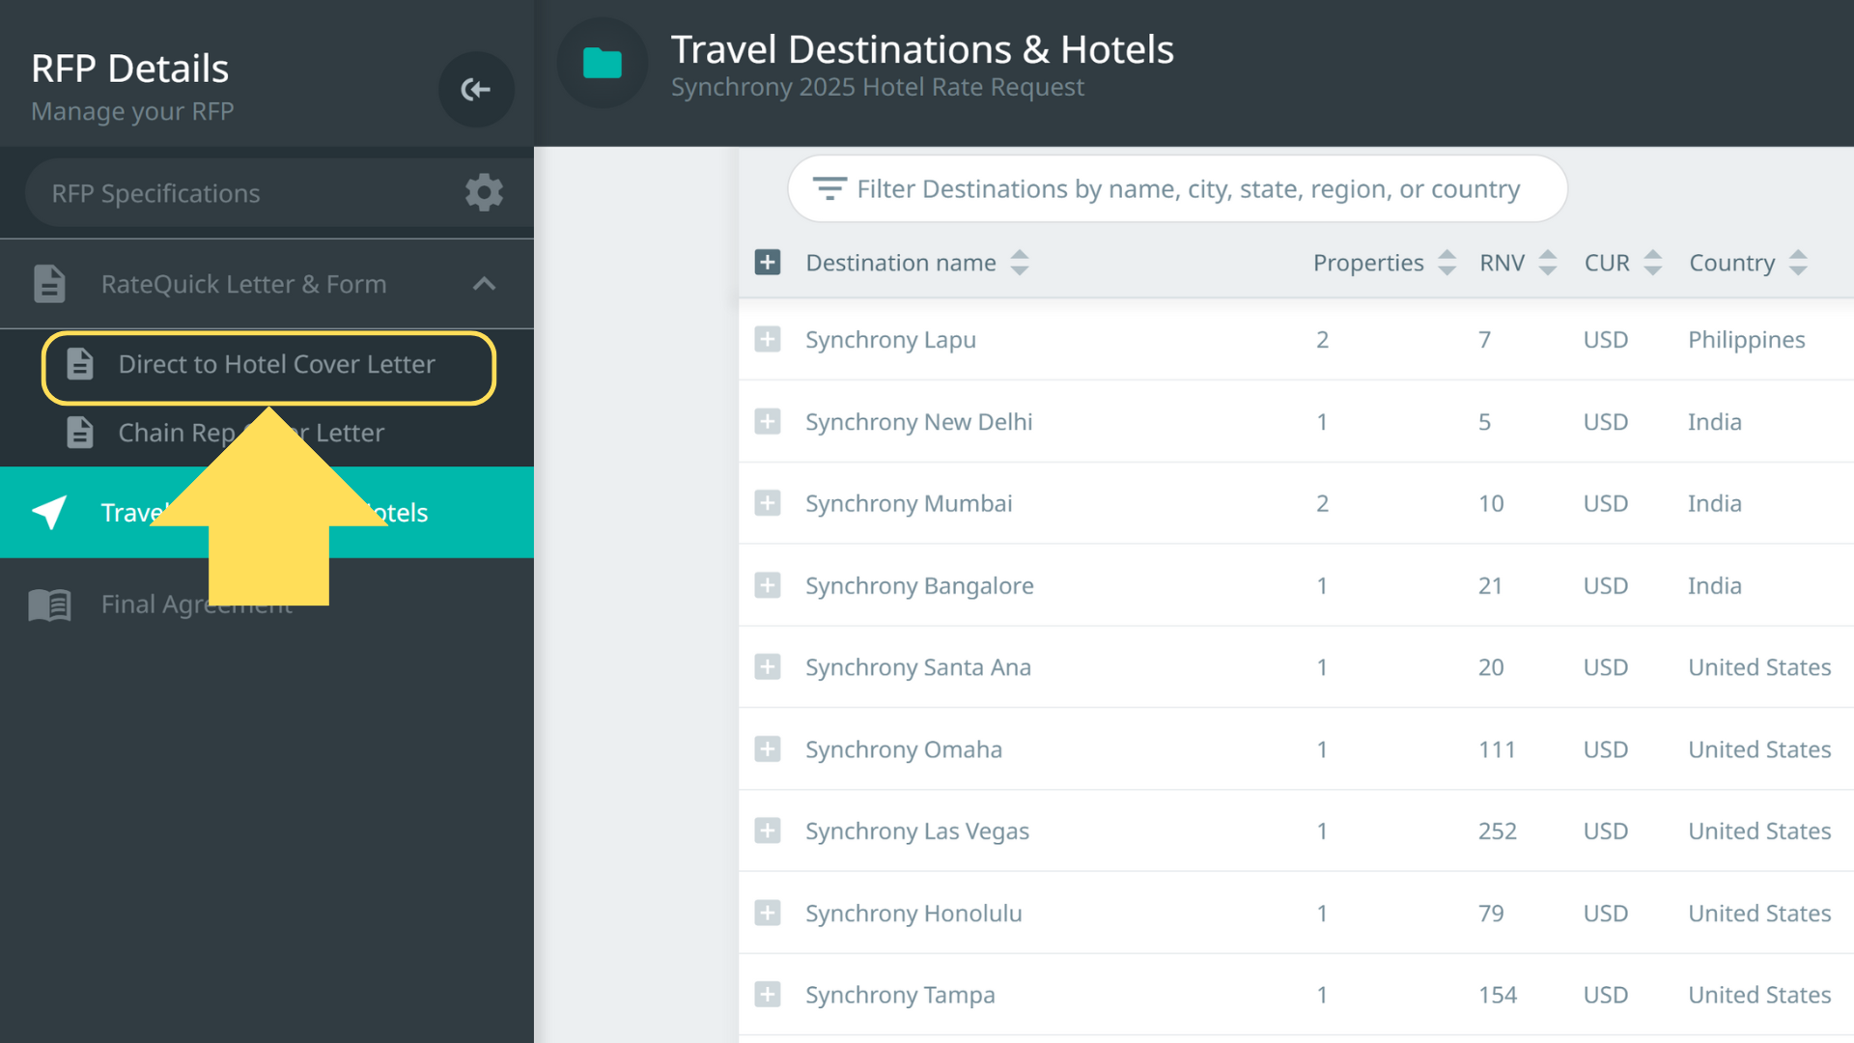This screenshot has width=1854, height=1043.
Task: Open the Synchrony Las Vegas destination
Action: [916, 832]
